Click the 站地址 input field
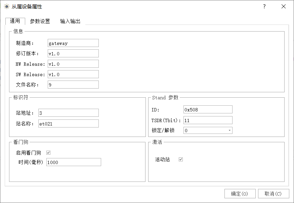Screen dimensions: 294x203 [68, 113]
